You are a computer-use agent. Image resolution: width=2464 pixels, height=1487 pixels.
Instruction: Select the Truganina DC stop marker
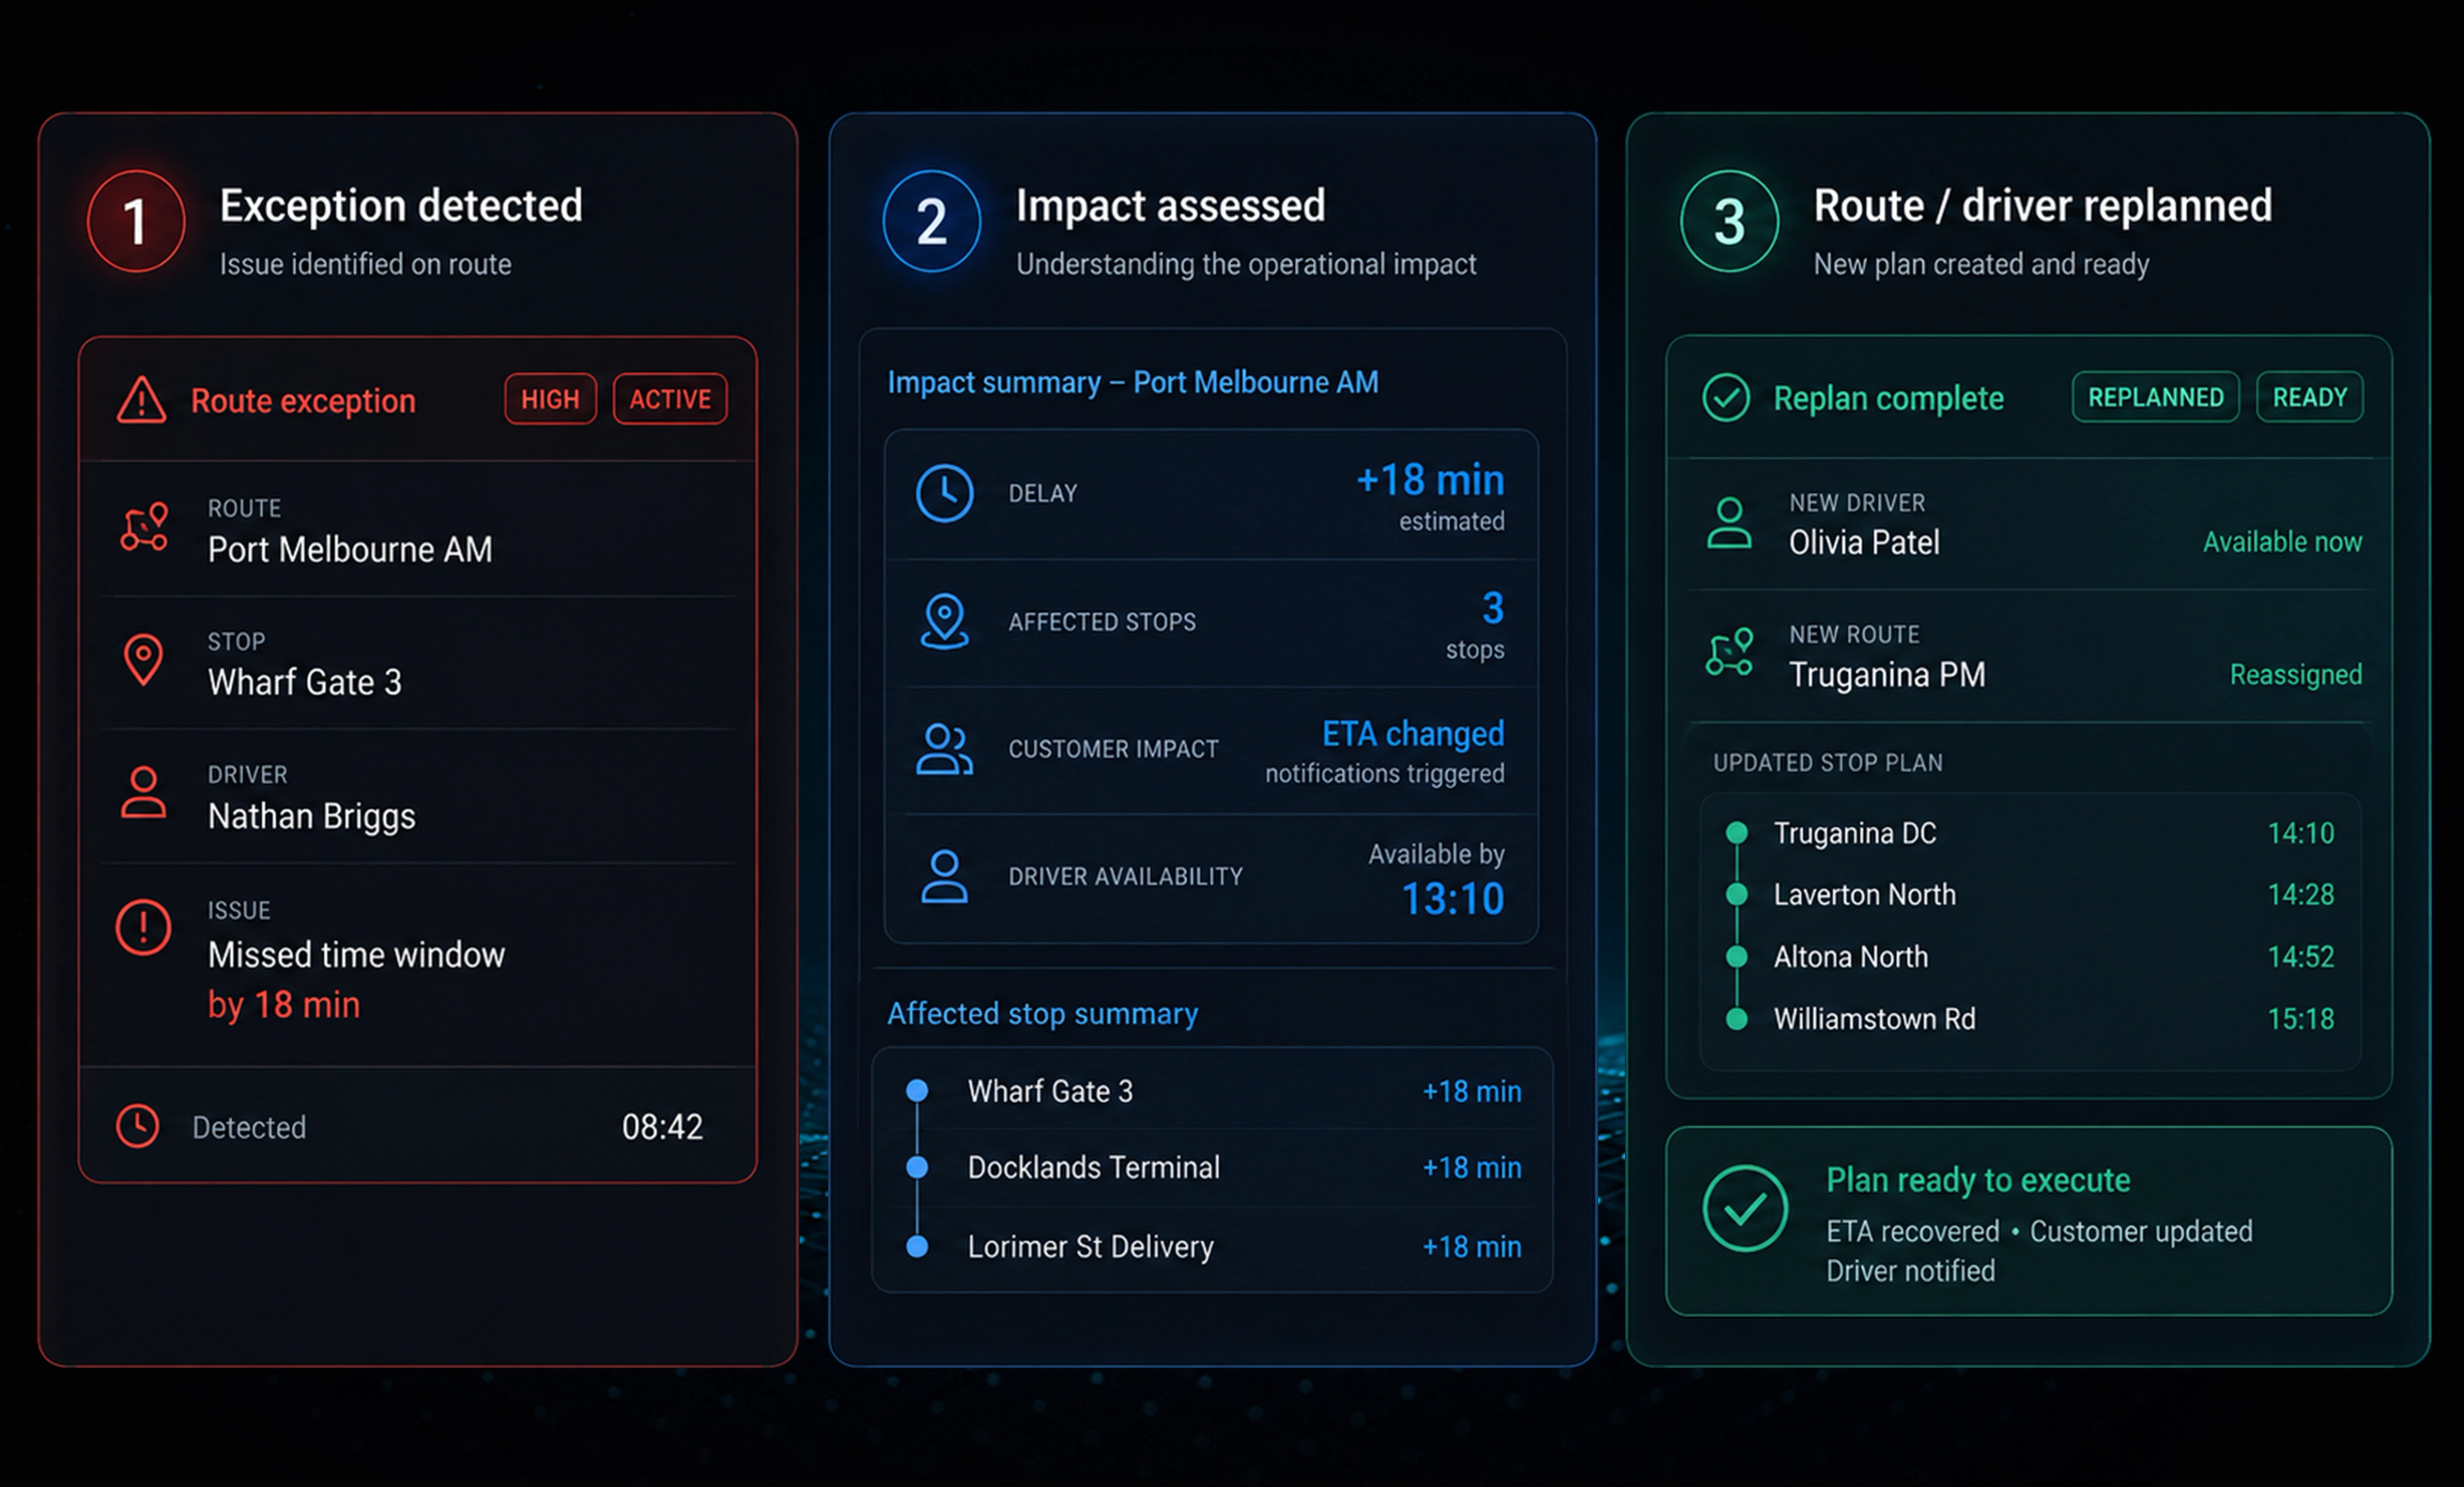(1737, 832)
